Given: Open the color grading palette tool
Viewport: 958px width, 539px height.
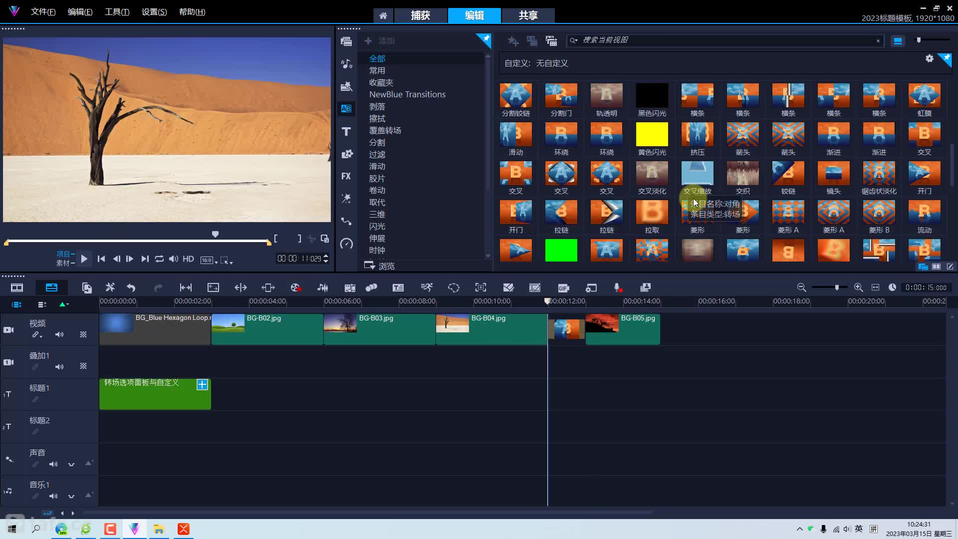Looking at the screenshot, I should pyautogui.click(x=295, y=287).
